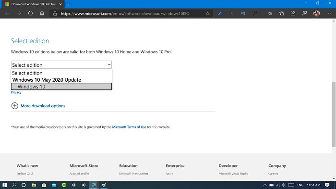Add this page to favorites with star
The image size is (336, 189).
pyautogui.click(x=208, y=13)
